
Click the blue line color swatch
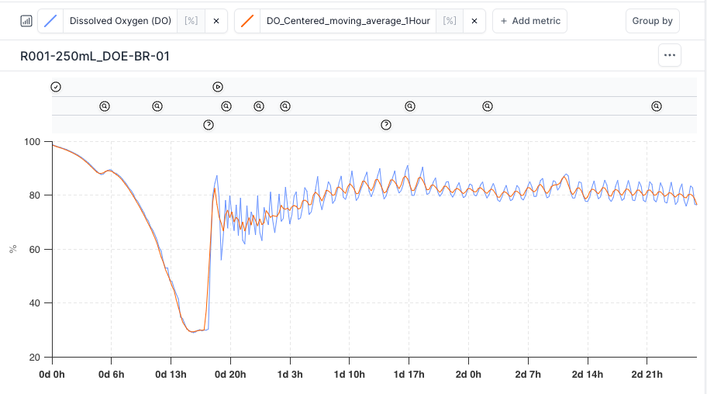coord(51,21)
